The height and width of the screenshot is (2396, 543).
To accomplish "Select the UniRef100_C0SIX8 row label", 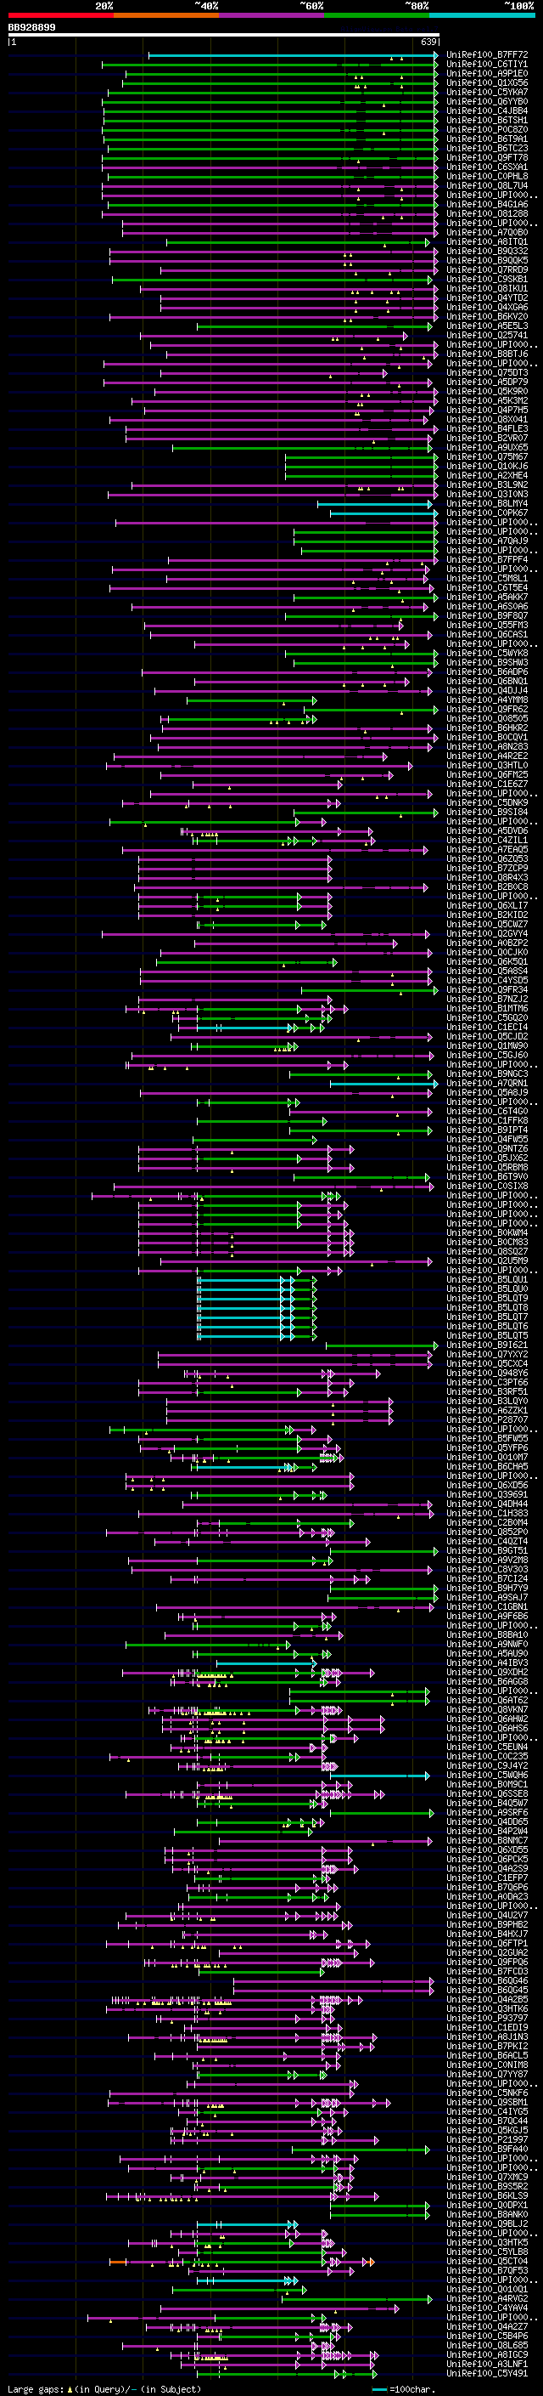I will 486,1186.
